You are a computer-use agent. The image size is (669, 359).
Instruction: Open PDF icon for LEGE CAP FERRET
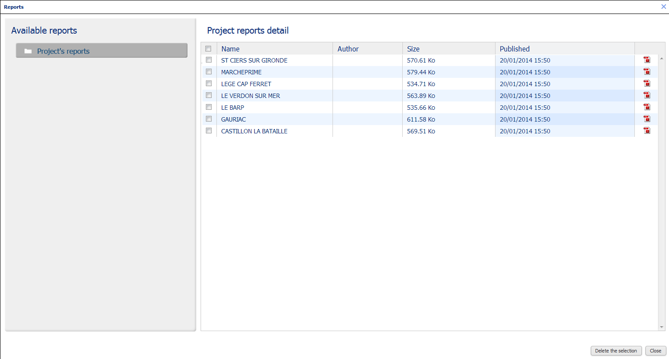click(x=647, y=84)
